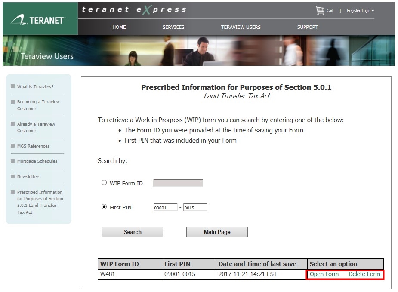Go to TERAVIEW USERS menu

click(x=241, y=27)
